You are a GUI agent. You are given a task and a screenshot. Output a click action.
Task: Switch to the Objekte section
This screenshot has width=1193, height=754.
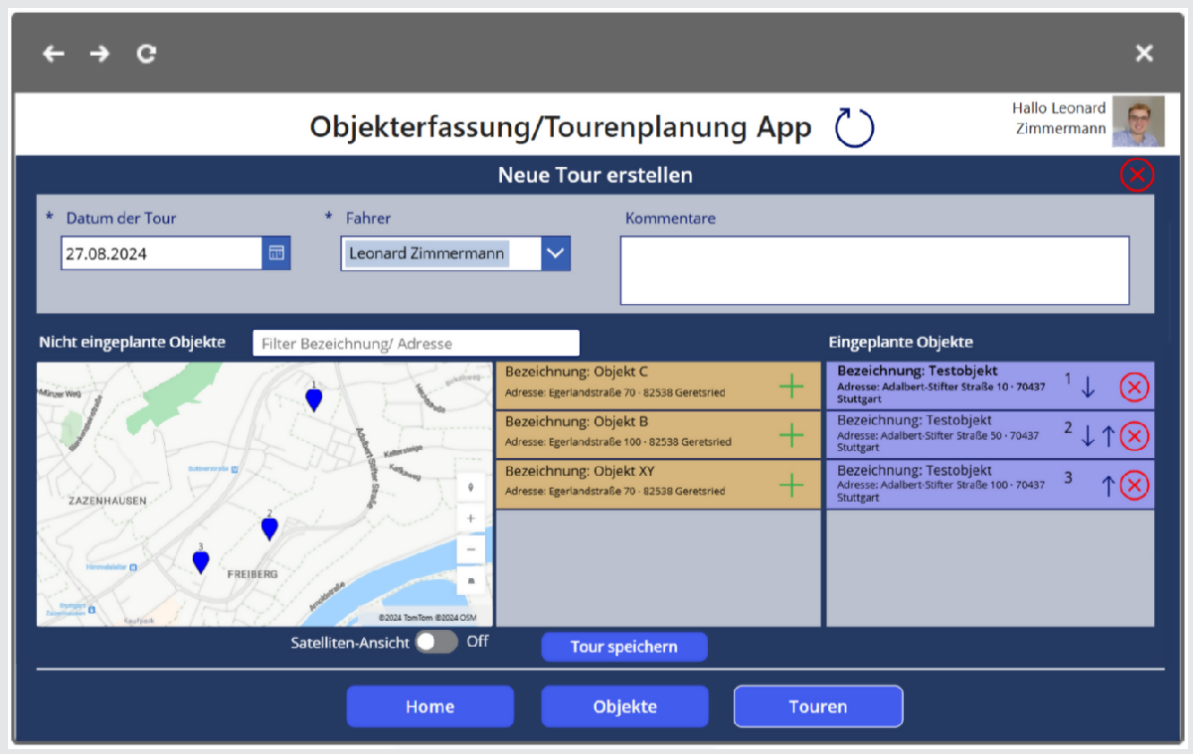[624, 706]
